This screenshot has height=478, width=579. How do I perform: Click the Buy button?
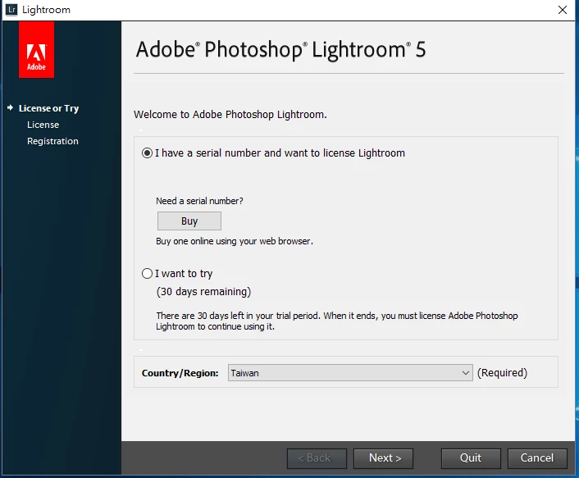point(189,221)
